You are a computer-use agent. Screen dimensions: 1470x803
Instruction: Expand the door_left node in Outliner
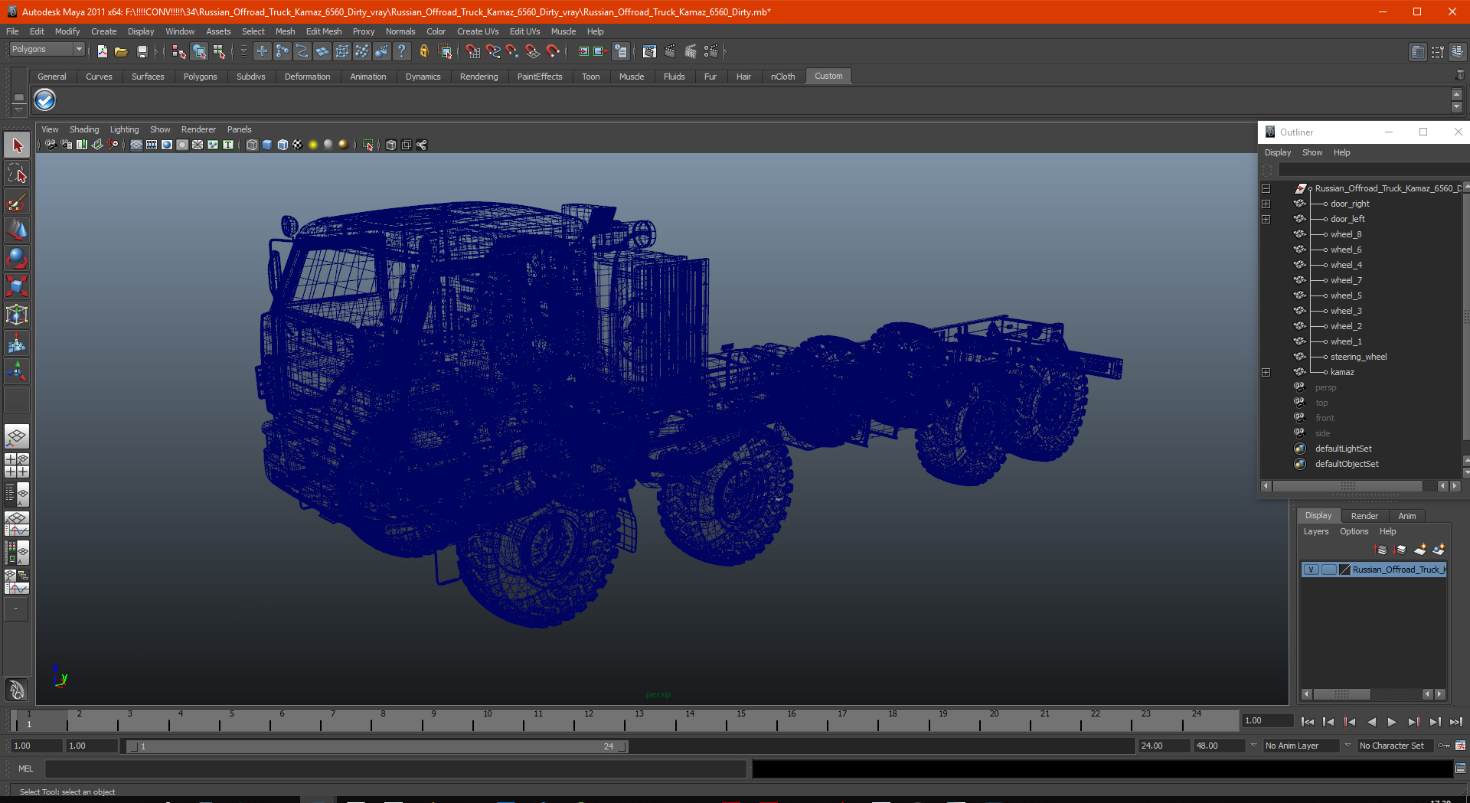1266,220
